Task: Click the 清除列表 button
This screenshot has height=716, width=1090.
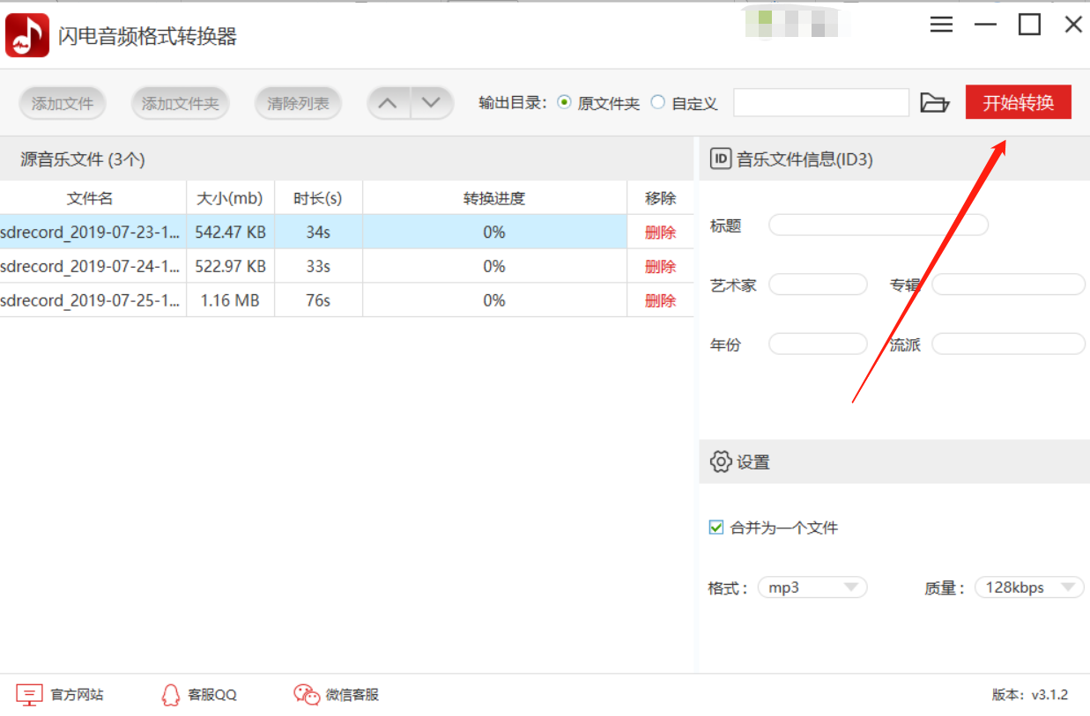Action: pos(299,104)
